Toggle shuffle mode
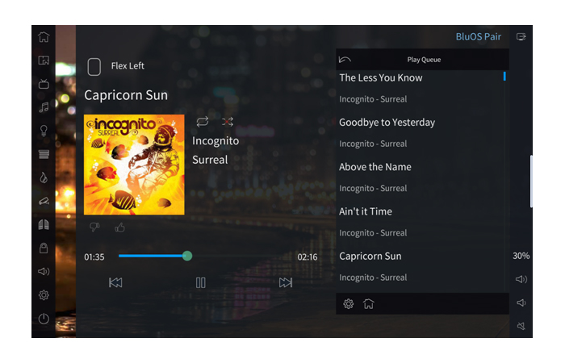This screenshot has height=363, width=565. 228,122
